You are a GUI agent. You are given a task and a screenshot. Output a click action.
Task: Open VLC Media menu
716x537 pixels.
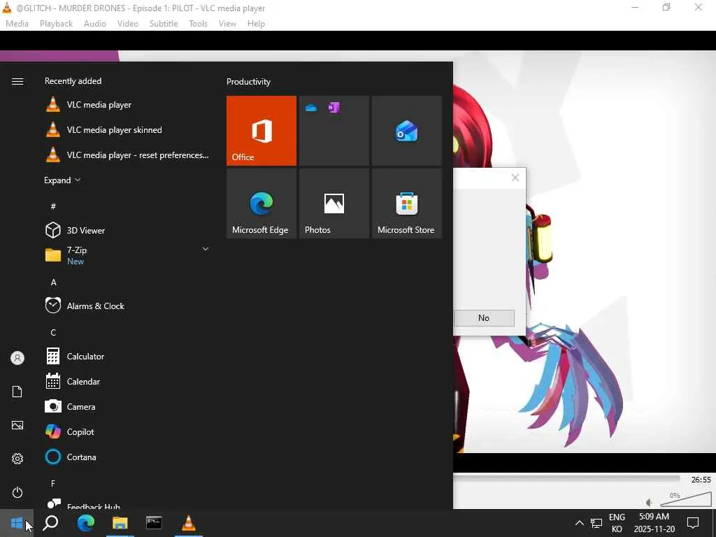point(17,23)
